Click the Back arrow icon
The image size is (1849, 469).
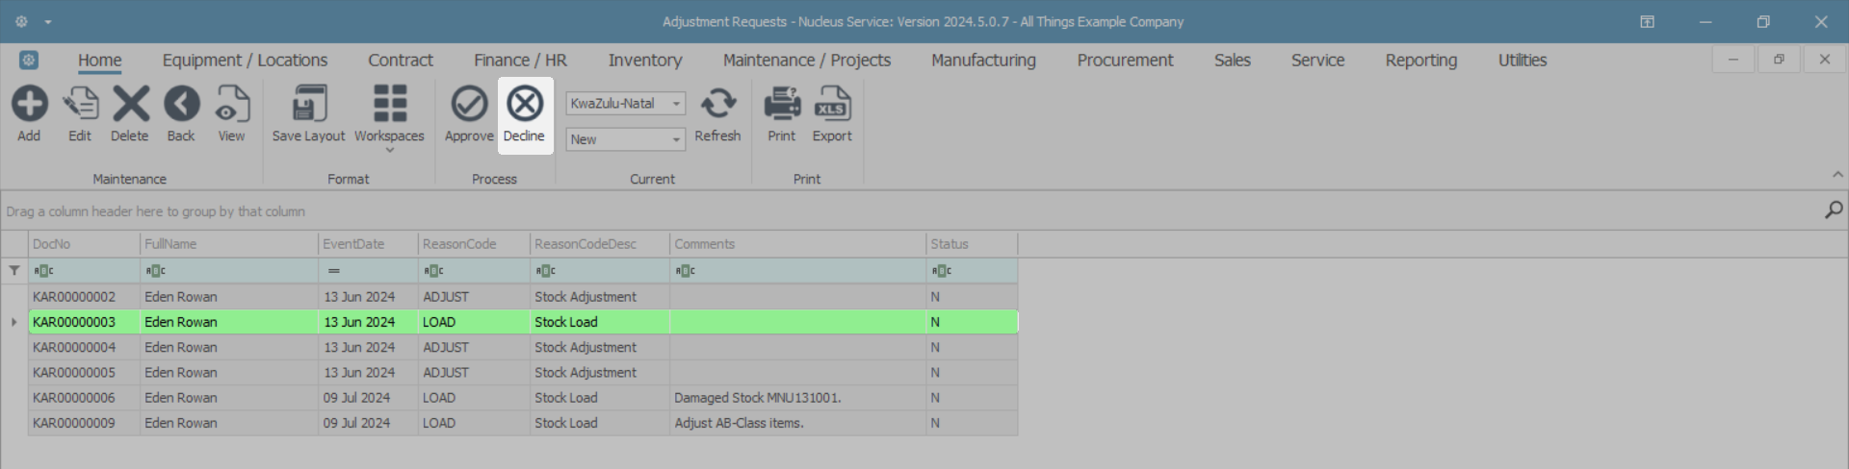coord(181,104)
